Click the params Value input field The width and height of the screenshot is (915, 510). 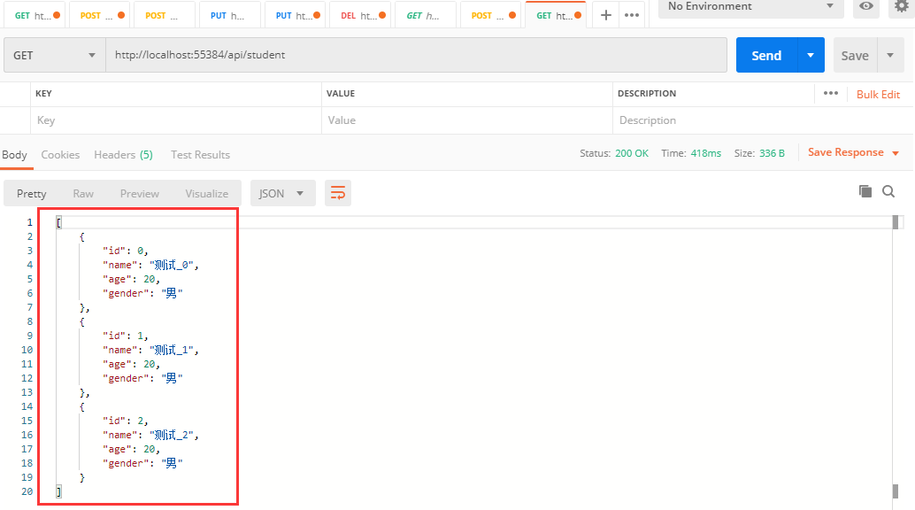click(467, 120)
